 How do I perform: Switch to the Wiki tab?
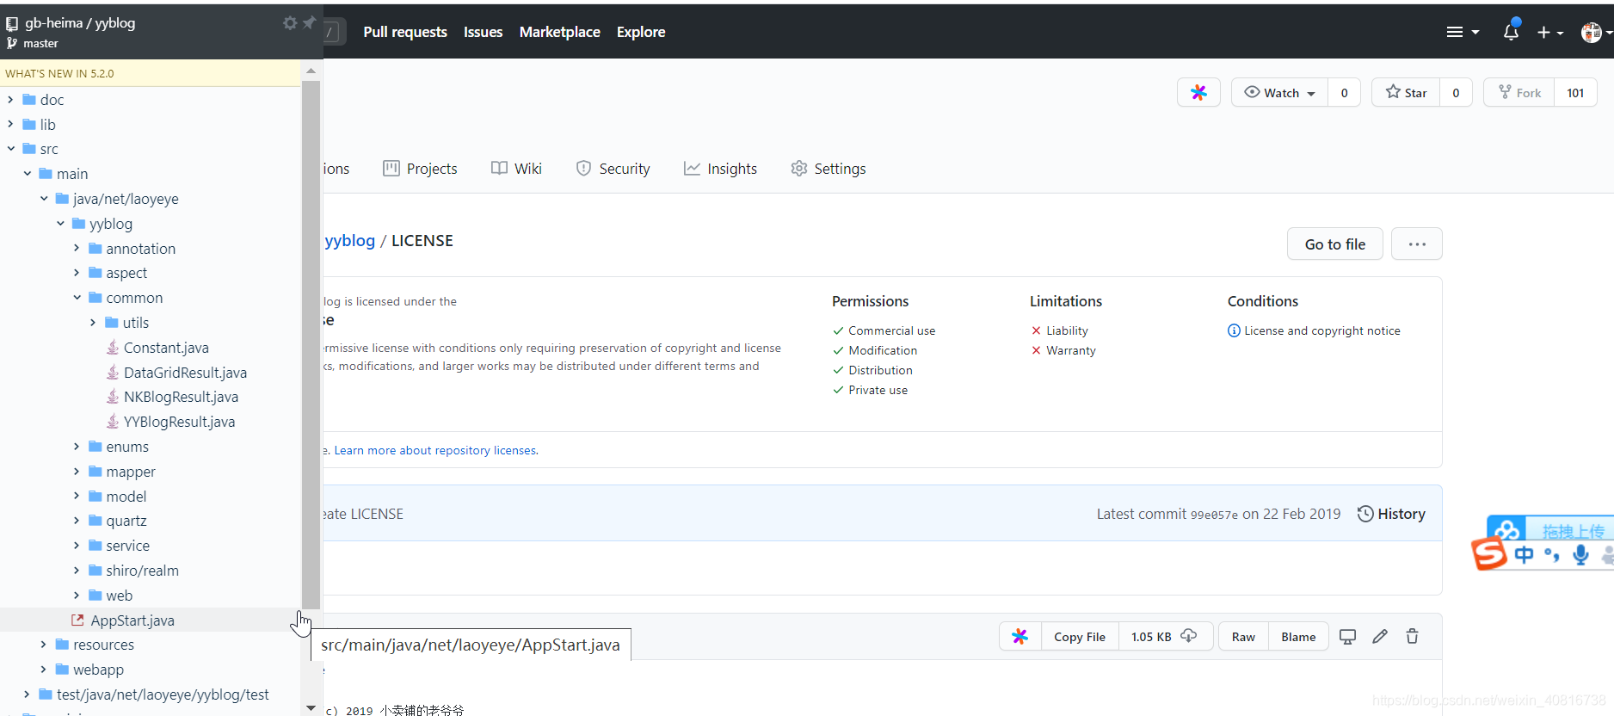[x=516, y=169]
